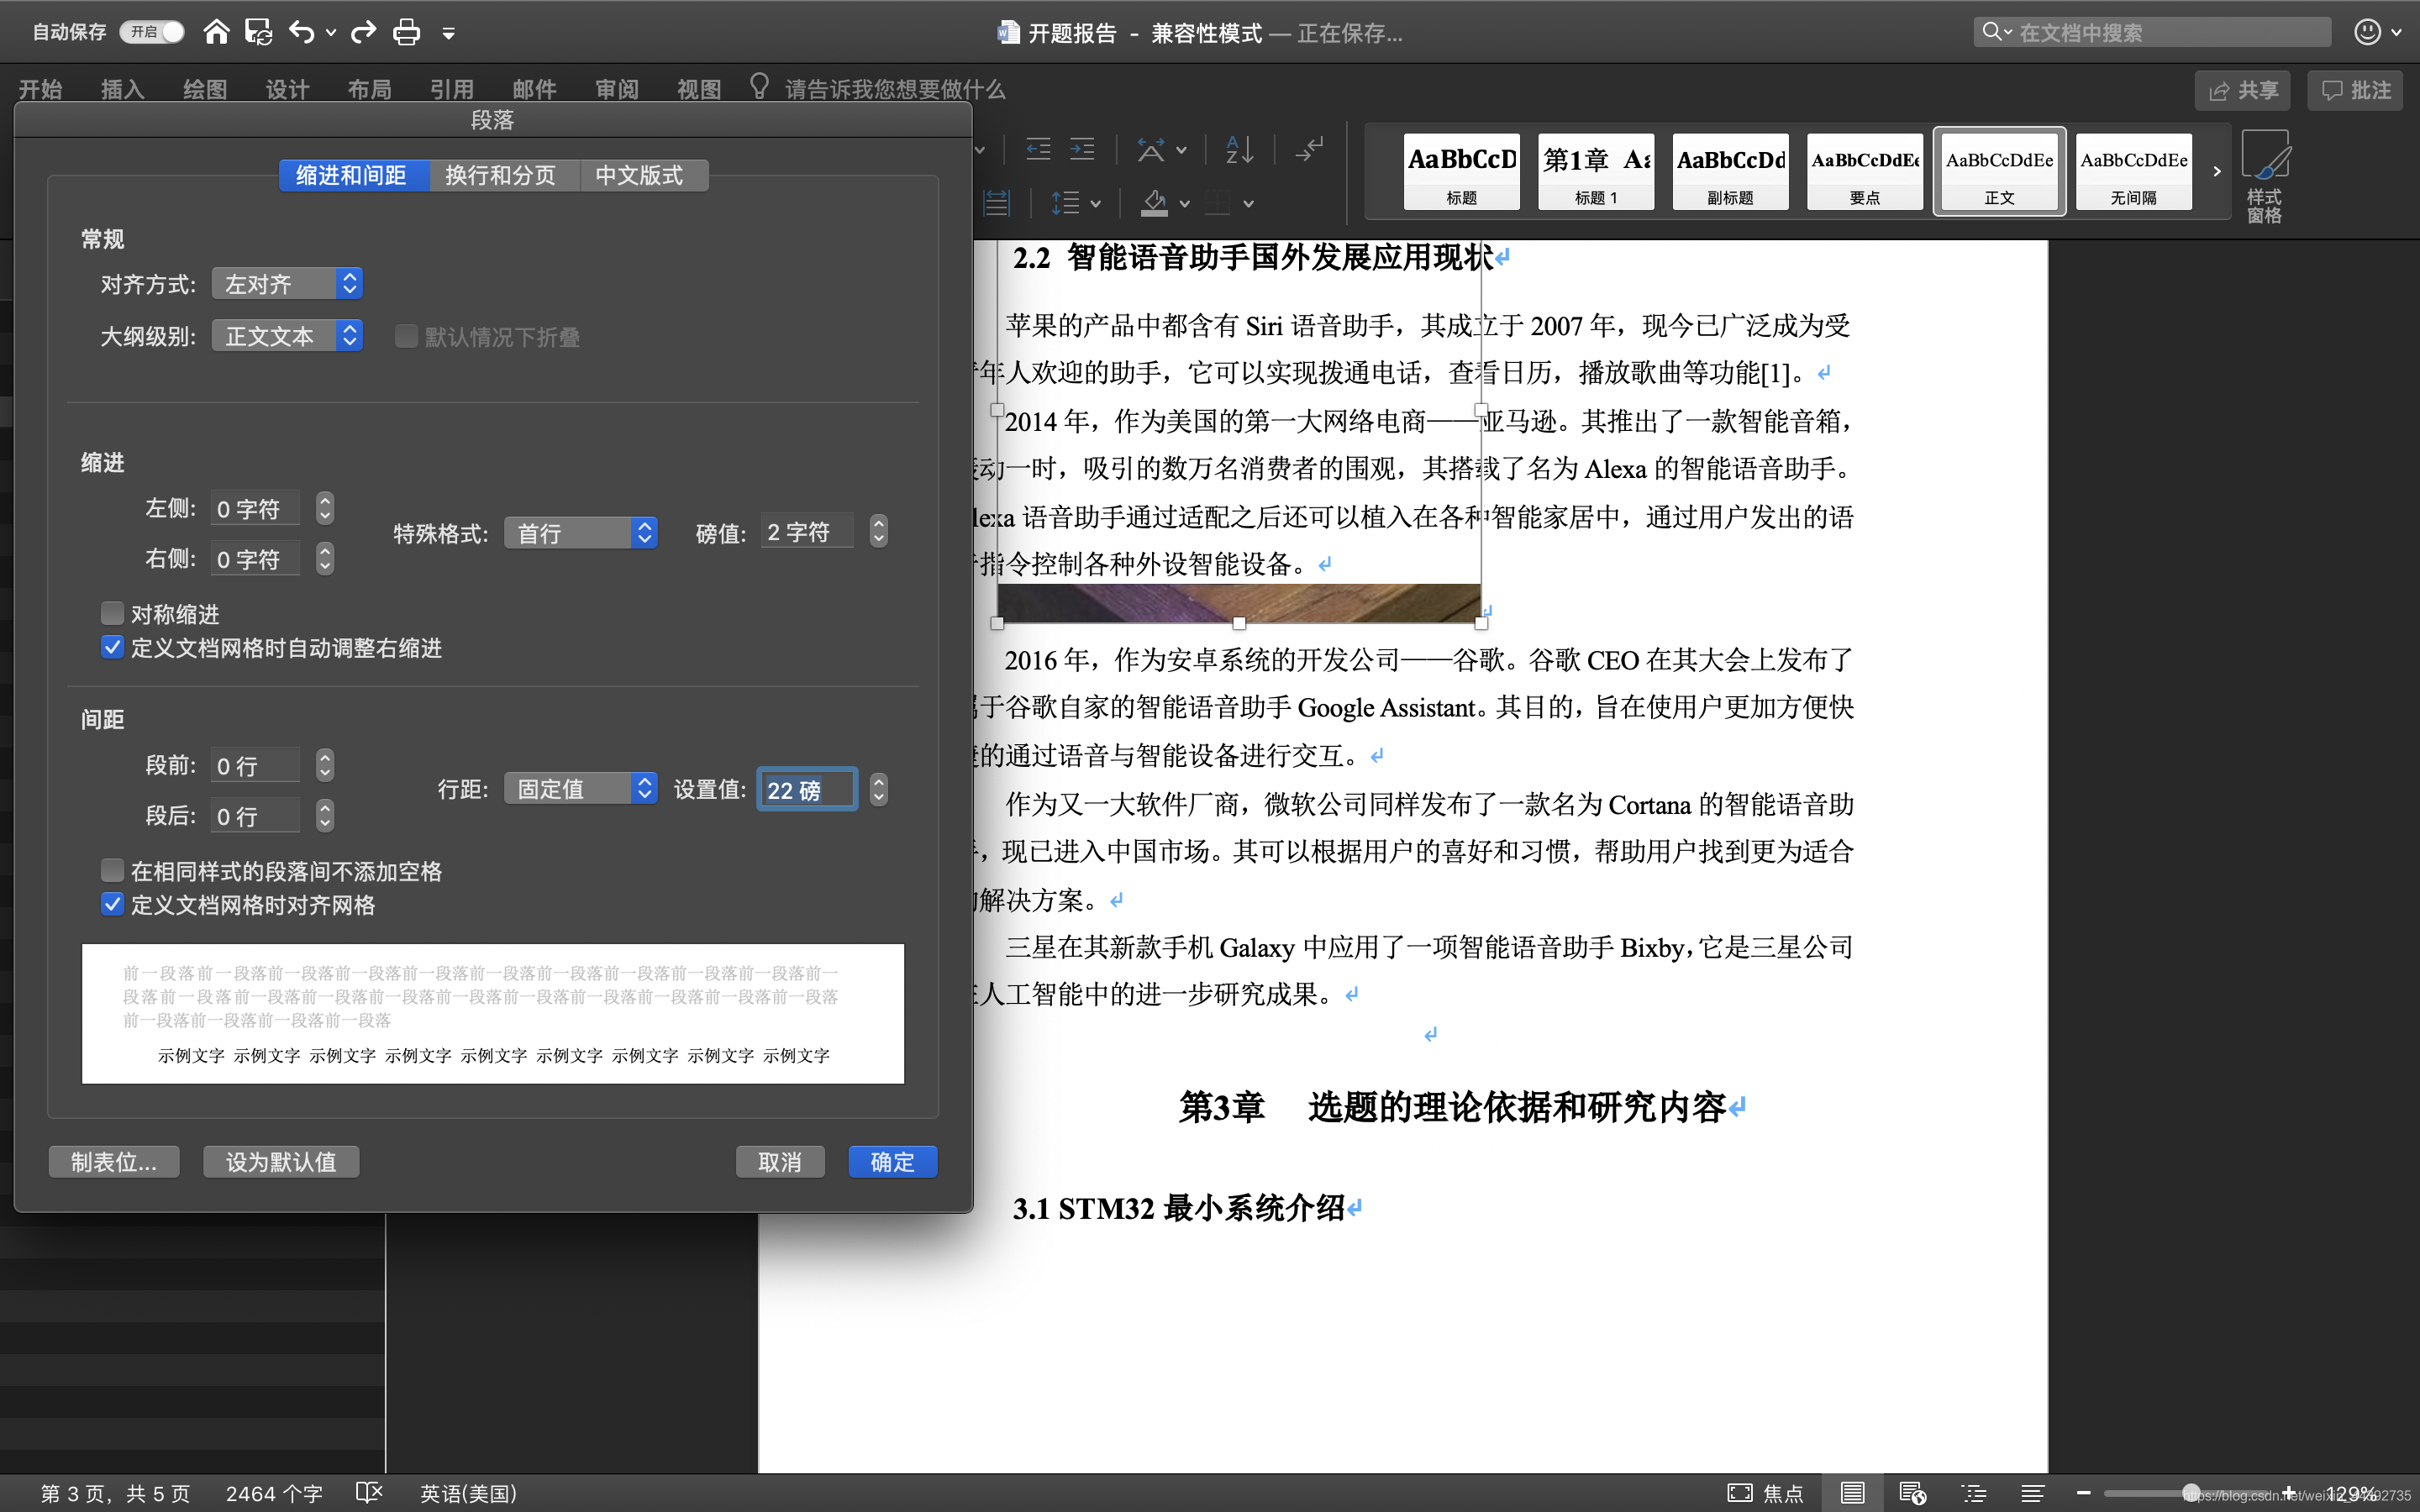Toggle the AutoSave switch
Image resolution: width=2420 pixels, height=1512 pixels.
coord(152,32)
